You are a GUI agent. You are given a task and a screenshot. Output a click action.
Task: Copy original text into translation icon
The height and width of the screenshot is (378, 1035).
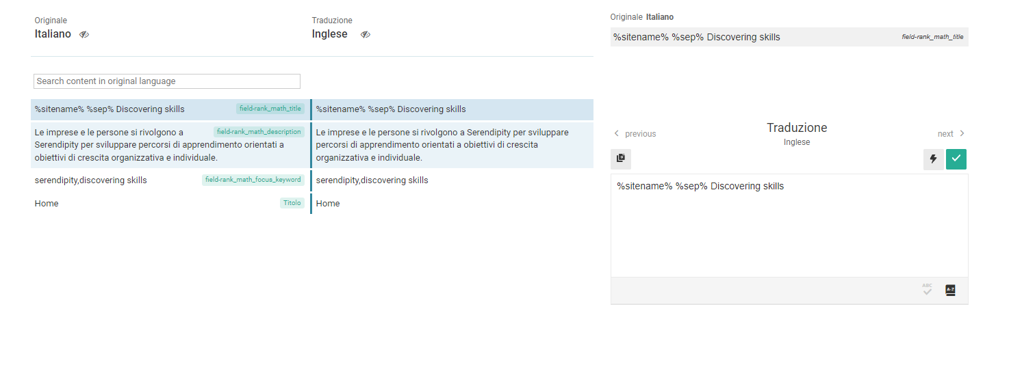click(x=621, y=159)
